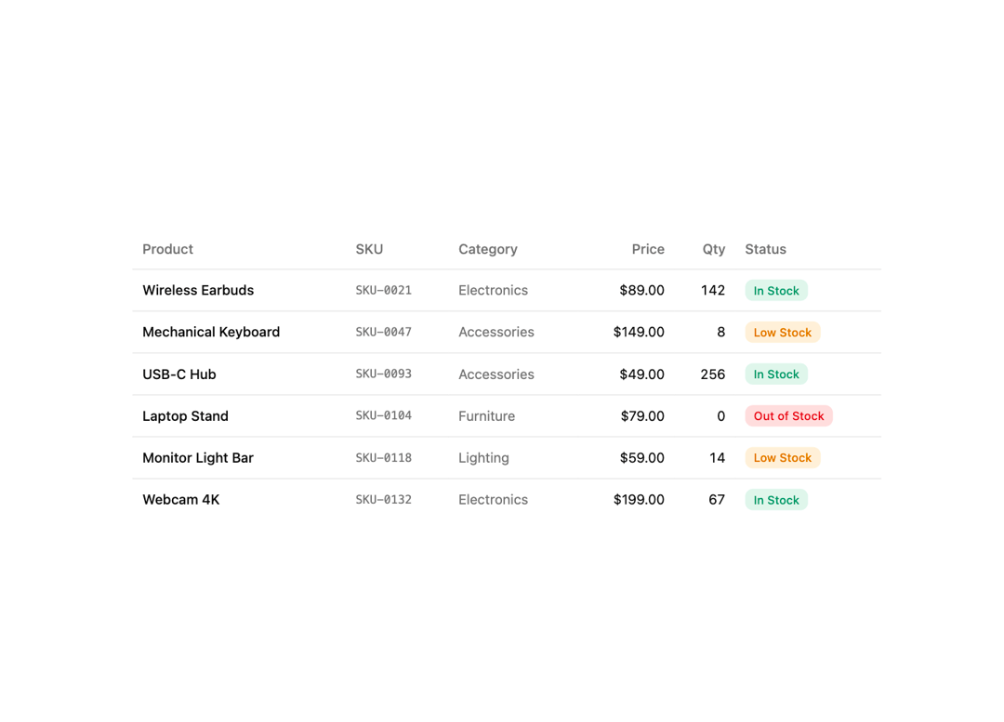
Task: Click the Product column header
Action: point(167,249)
